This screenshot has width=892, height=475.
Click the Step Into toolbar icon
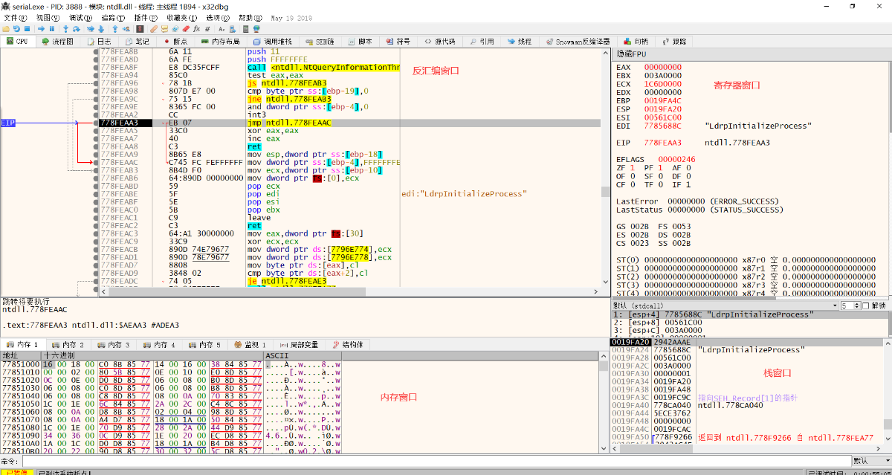[65, 28]
